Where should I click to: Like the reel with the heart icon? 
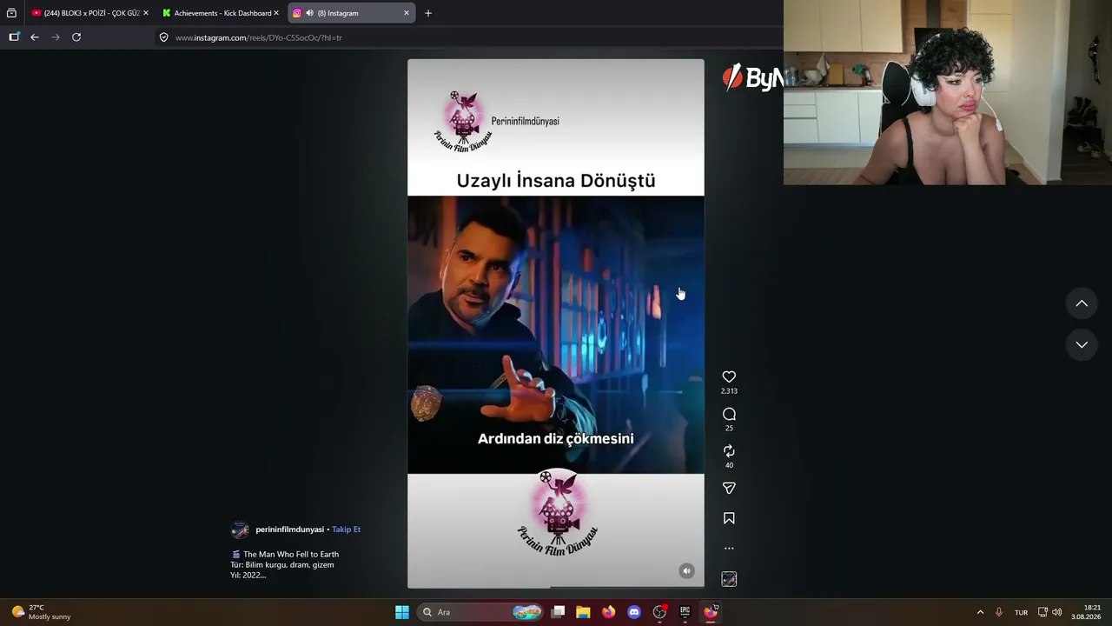(729, 376)
